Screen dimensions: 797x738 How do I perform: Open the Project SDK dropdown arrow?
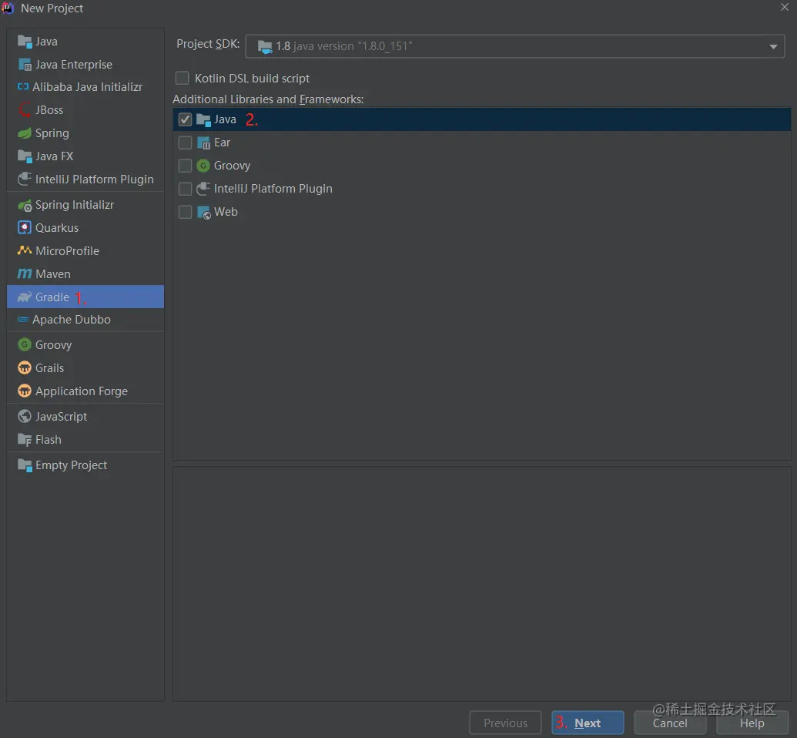point(772,47)
